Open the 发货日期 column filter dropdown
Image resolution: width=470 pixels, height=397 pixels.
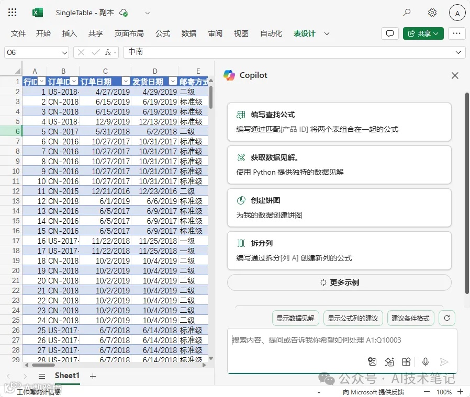pyautogui.click(x=173, y=81)
